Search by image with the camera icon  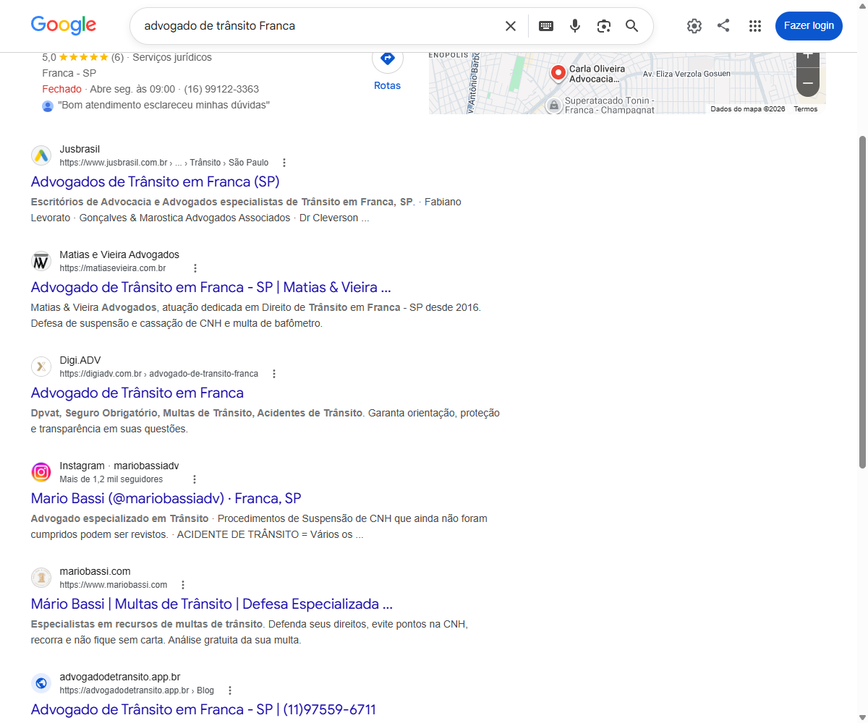[603, 26]
